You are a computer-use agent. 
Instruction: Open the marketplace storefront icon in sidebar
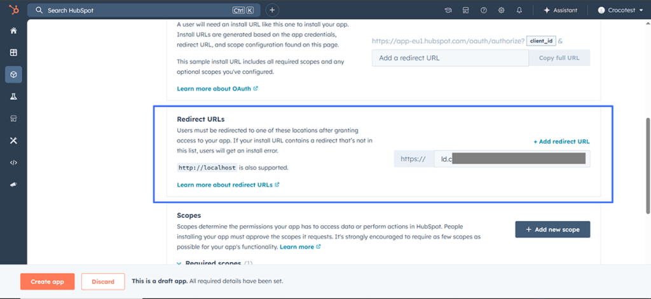[x=13, y=119]
